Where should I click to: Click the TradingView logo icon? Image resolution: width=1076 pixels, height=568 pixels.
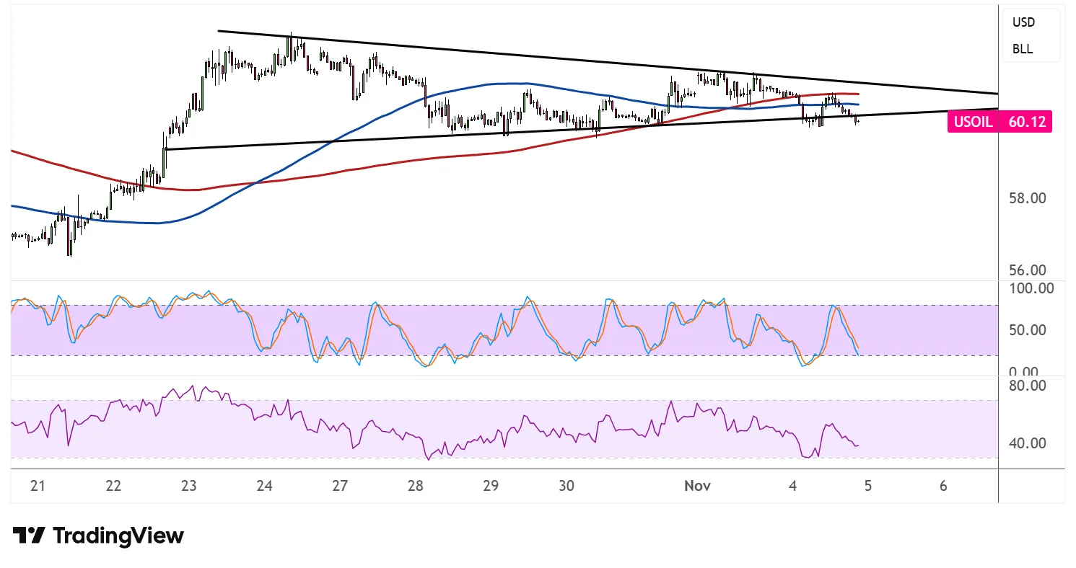(x=29, y=536)
